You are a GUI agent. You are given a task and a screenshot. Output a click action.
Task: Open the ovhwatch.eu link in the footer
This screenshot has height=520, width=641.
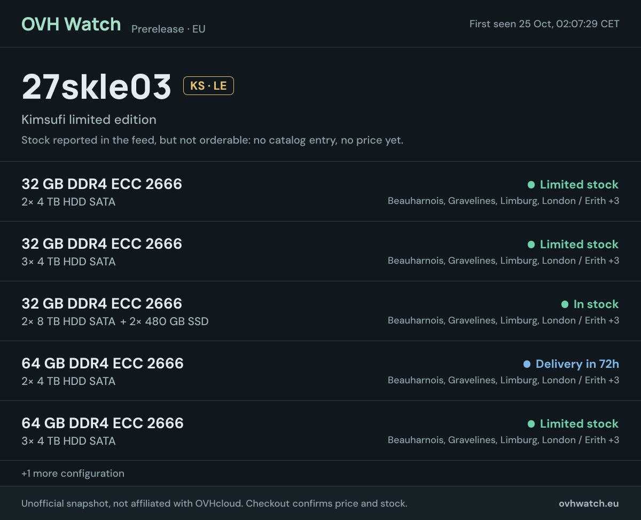tap(589, 503)
